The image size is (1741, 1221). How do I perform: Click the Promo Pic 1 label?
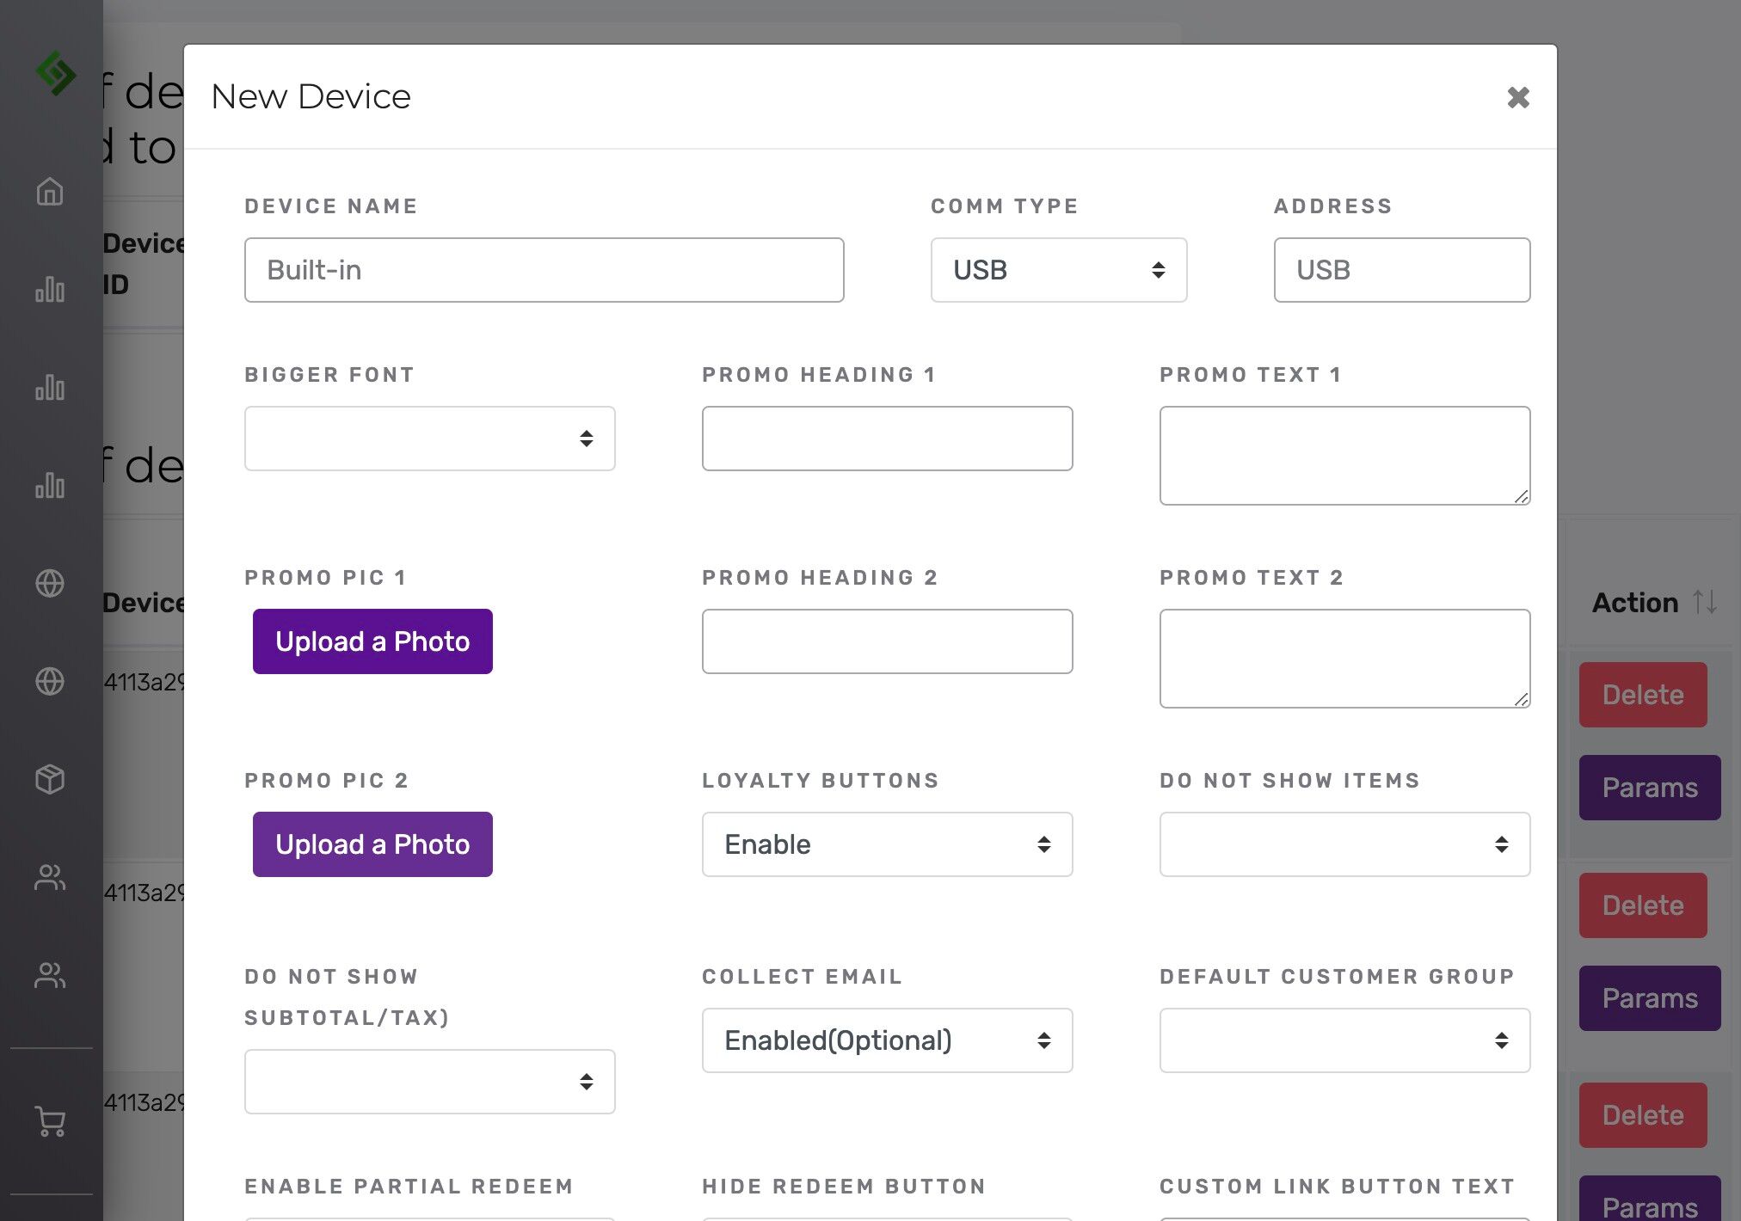(x=325, y=578)
